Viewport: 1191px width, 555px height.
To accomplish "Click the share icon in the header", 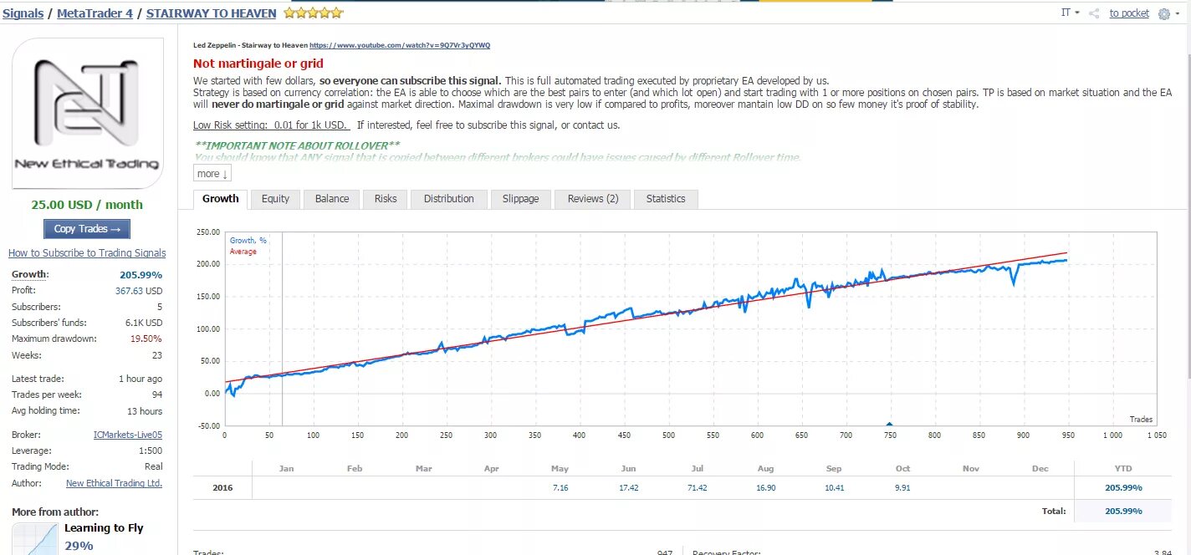I will 1094,13.
